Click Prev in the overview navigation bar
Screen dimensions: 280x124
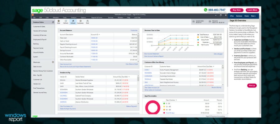232,16
